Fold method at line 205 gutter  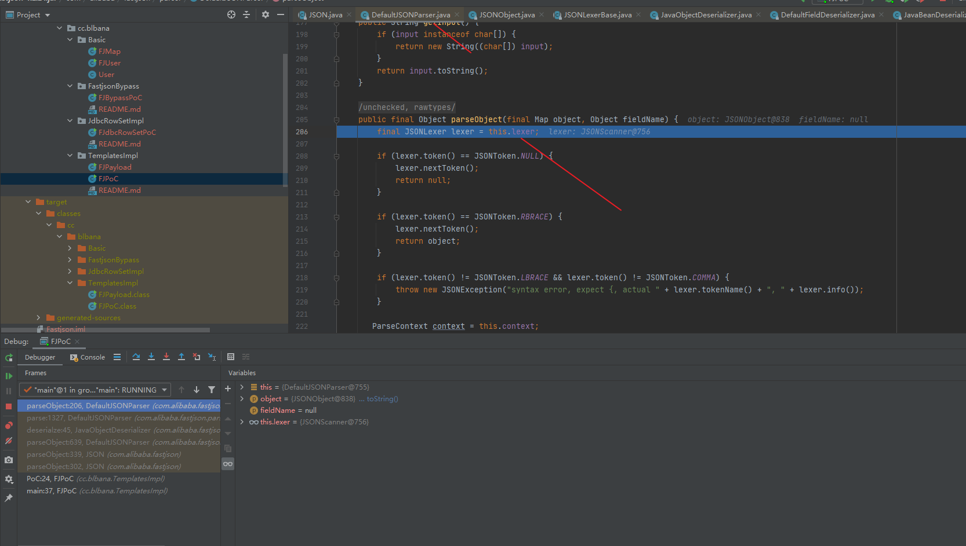click(336, 120)
